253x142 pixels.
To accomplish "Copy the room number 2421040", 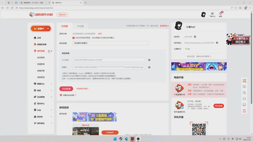I will pos(195,37).
